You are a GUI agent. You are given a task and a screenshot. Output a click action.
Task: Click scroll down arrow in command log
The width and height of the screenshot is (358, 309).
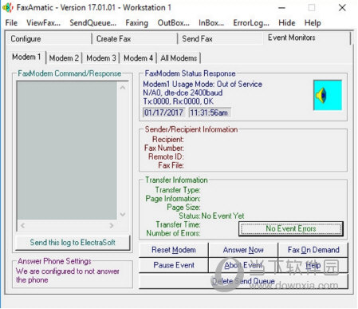tap(123, 214)
